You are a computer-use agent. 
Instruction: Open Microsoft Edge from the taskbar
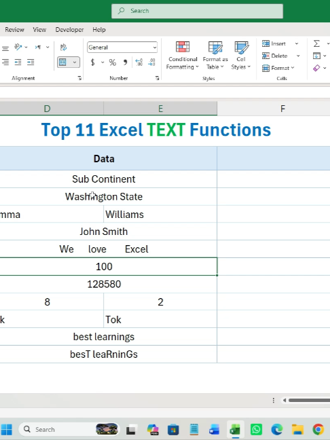(x=276, y=429)
